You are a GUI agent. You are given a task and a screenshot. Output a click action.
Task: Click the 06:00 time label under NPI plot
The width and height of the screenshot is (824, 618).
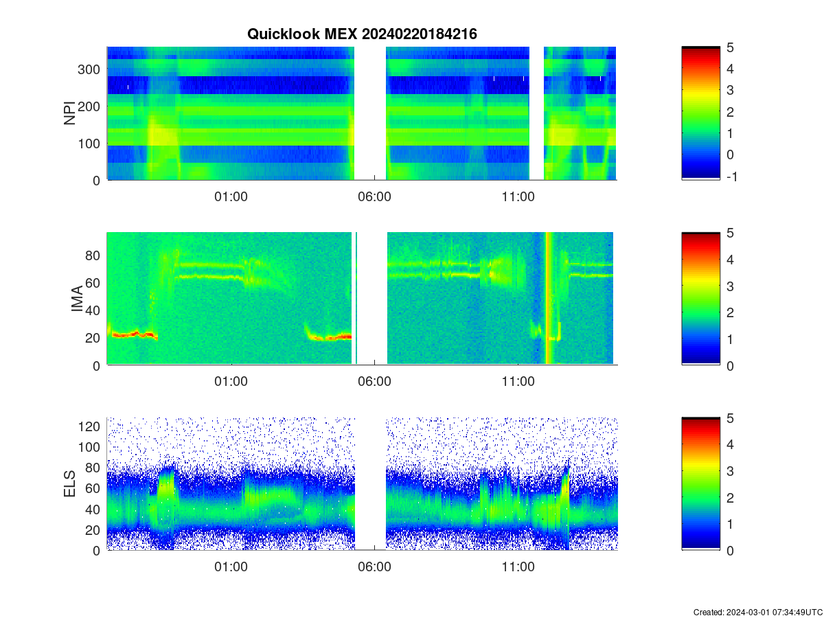[375, 196]
